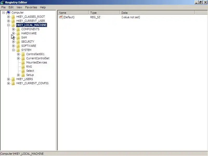
Task: Select the highlighted HKEY_LOCAL_MACHINE label
Action: pyautogui.click(x=31, y=25)
